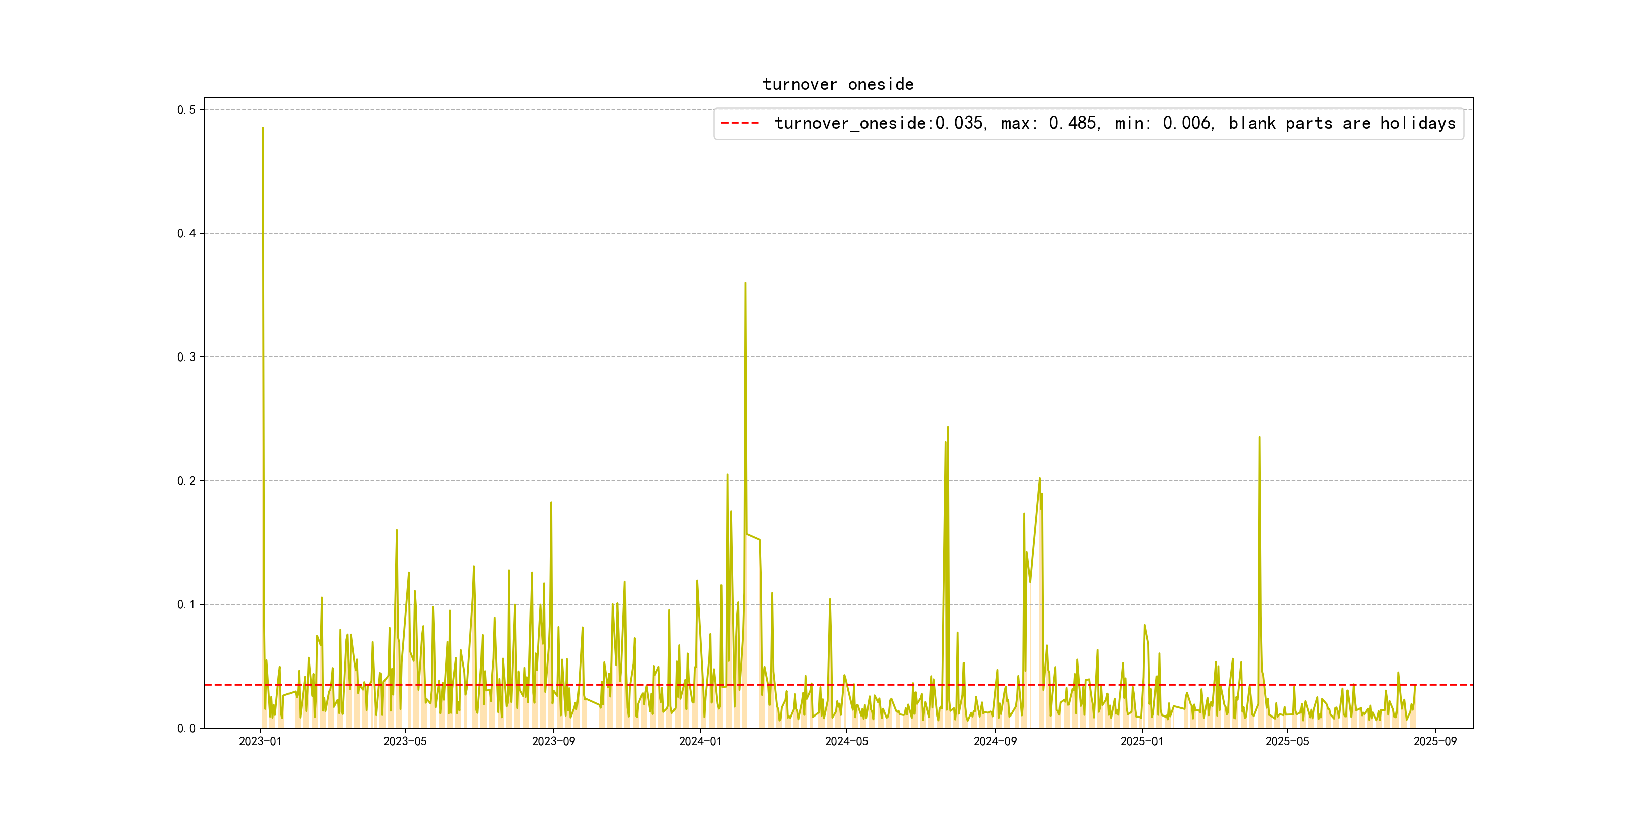Click the 2023-09 x-axis date label
The height and width of the screenshot is (818, 1637).
point(553,742)
